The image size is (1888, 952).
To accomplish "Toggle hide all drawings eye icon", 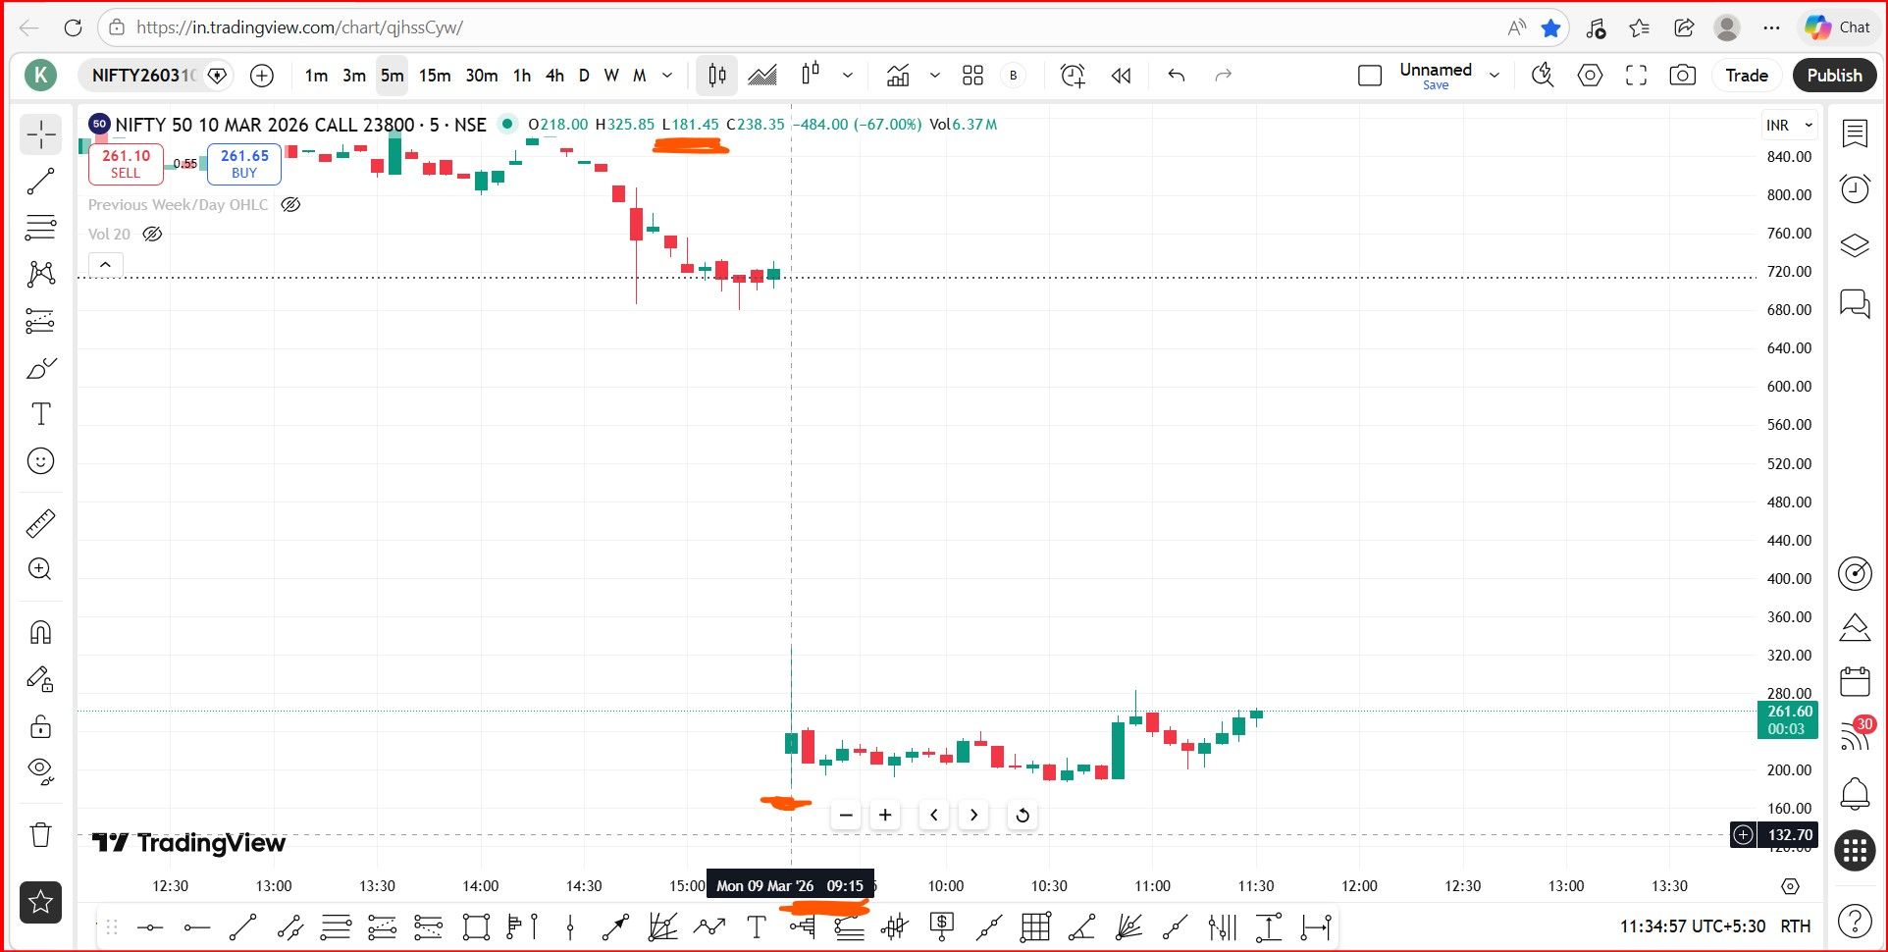I will click(x=40, y=770).
